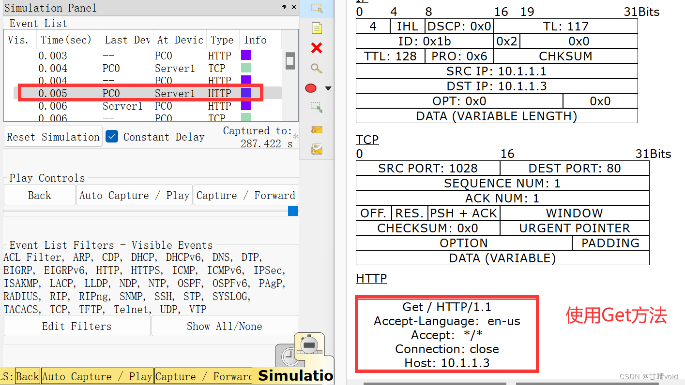Click the SRC IP: 10.1.1.1 field
The image size is (685, 385).
point(497,71)
